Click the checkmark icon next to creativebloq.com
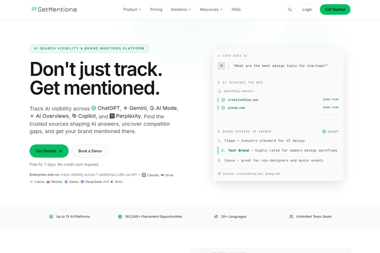The width and height of the screenshot is (380, 253). [x=223, y=100]
